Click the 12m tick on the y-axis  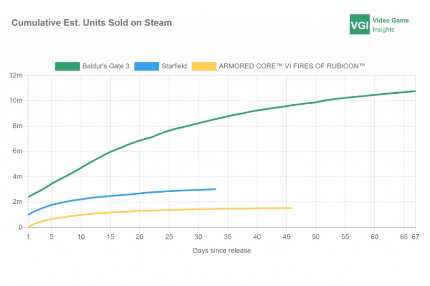point(16,75)
